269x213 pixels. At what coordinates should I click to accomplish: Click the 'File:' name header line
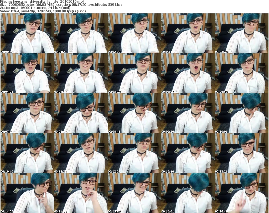point(42,2)
